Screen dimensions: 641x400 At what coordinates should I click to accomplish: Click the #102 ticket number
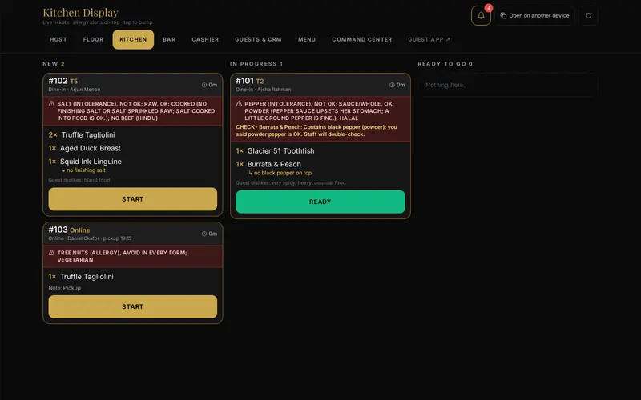(x=58, y=81)
